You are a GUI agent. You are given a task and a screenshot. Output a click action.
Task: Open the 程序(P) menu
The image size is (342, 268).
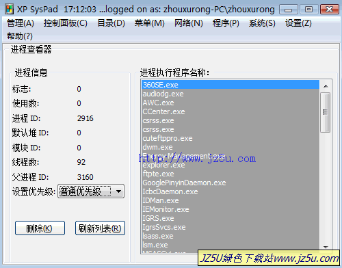[226, 23]
